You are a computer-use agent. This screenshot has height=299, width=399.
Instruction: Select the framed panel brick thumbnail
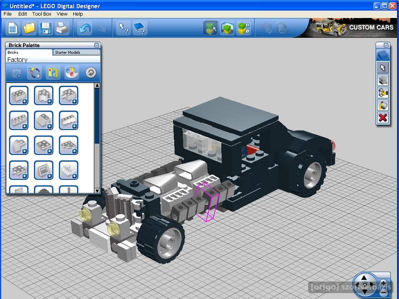pyautogui.click(x=43, y=170)
